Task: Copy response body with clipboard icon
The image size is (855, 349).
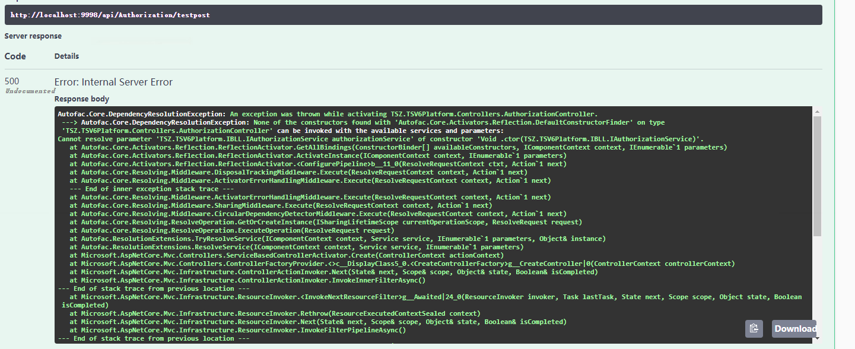Action: click(754, 328)
